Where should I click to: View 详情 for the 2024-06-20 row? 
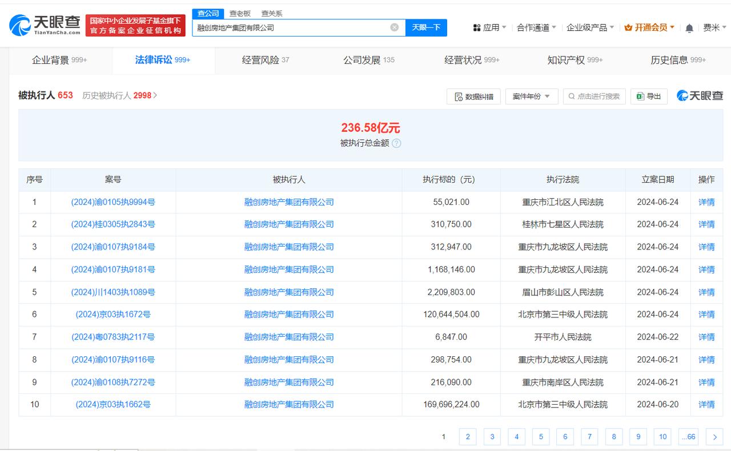[x=706, y=404]
